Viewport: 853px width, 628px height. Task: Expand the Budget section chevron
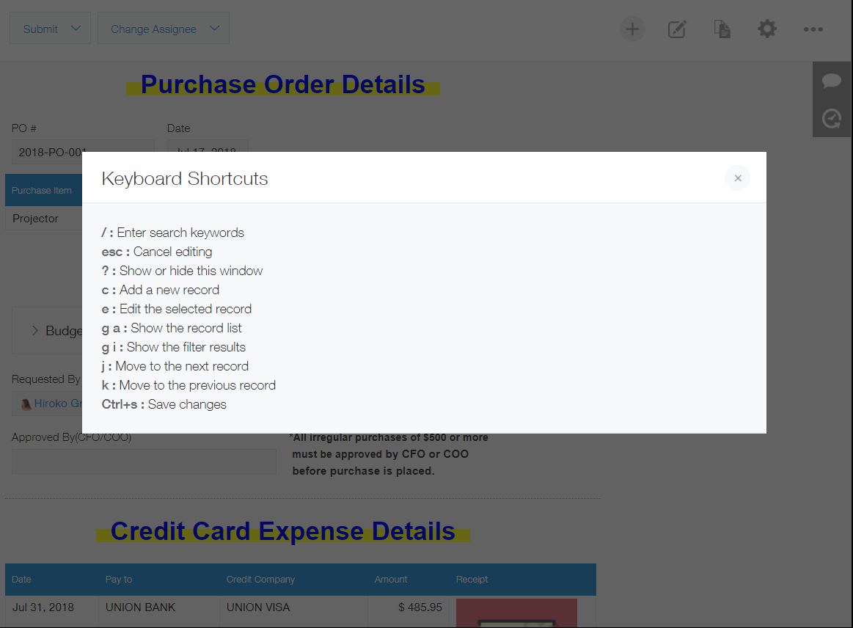pyautogui.click(x=34, y=331)
